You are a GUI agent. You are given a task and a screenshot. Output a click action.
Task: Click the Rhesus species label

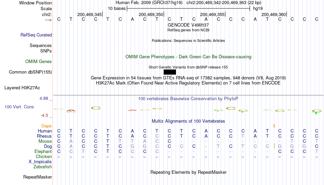[x=44, y=136]
